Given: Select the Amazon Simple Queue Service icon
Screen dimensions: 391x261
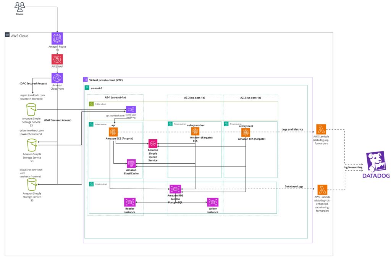Looking at the screenshot, I should click(153, 143).
